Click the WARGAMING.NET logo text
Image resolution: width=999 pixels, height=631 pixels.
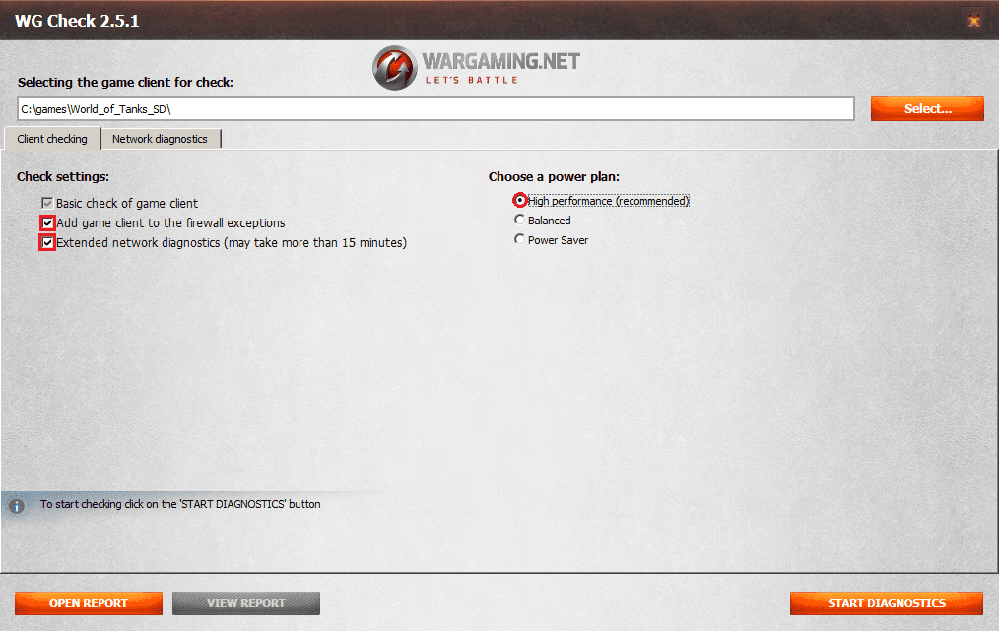click(x=500, y=62)
